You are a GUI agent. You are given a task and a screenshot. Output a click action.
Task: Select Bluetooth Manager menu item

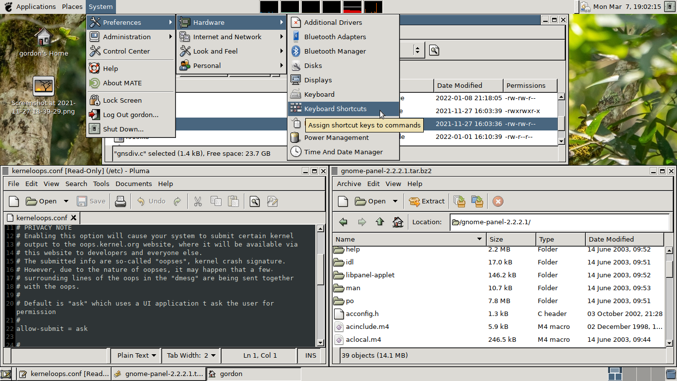click(x=343, y=51)
